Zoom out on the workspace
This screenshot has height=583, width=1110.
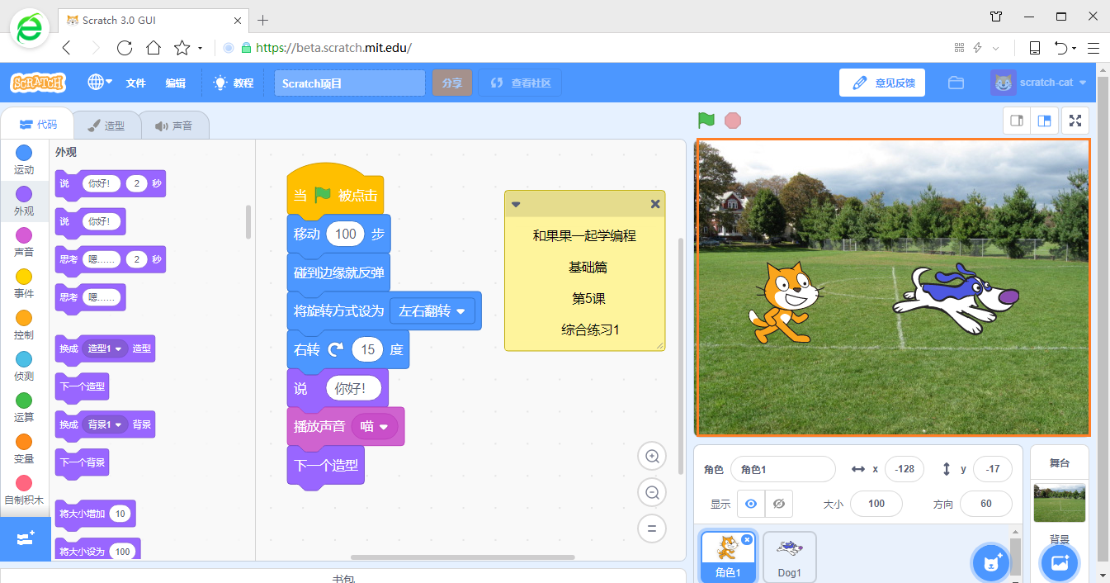point(652,493)
